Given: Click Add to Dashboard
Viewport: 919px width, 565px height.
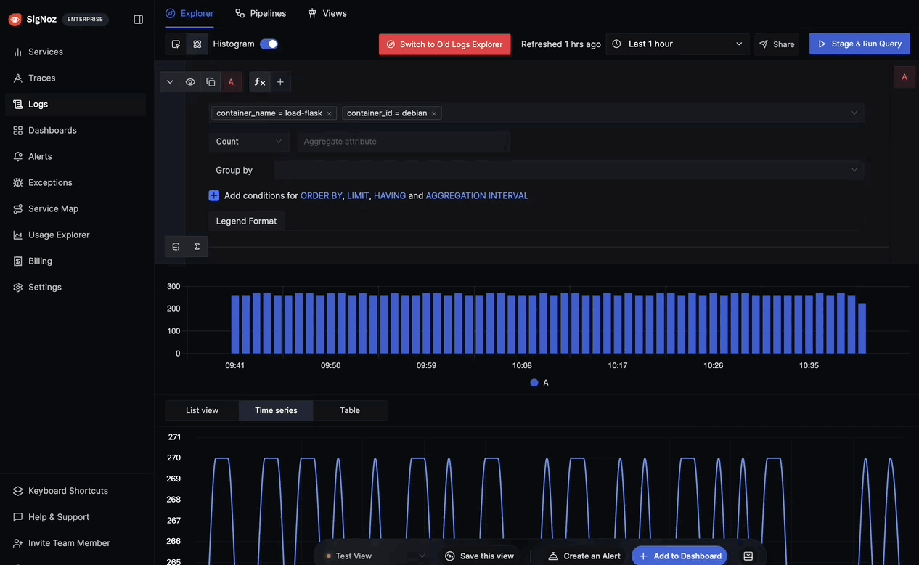Looking at the screenshot, I should point(679,556).
